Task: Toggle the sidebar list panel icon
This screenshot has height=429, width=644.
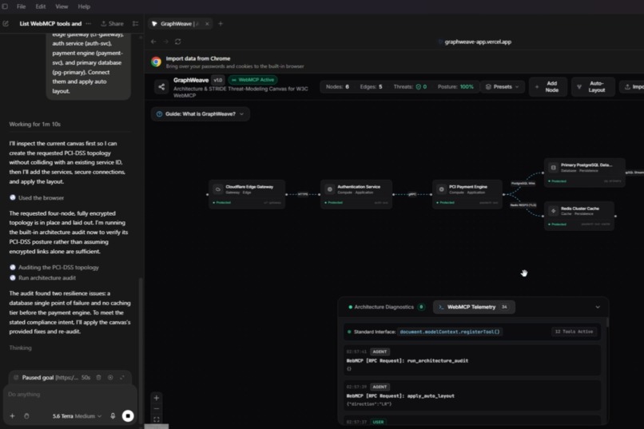Action: [x=136, y=24]
